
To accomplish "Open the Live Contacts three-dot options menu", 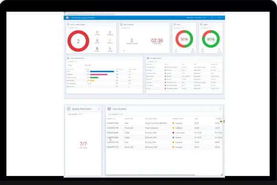I will (220, 109).
